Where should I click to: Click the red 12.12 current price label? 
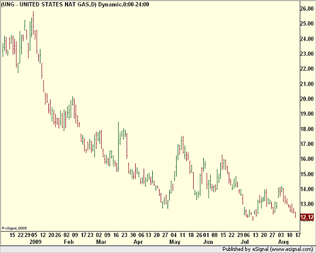307,217
